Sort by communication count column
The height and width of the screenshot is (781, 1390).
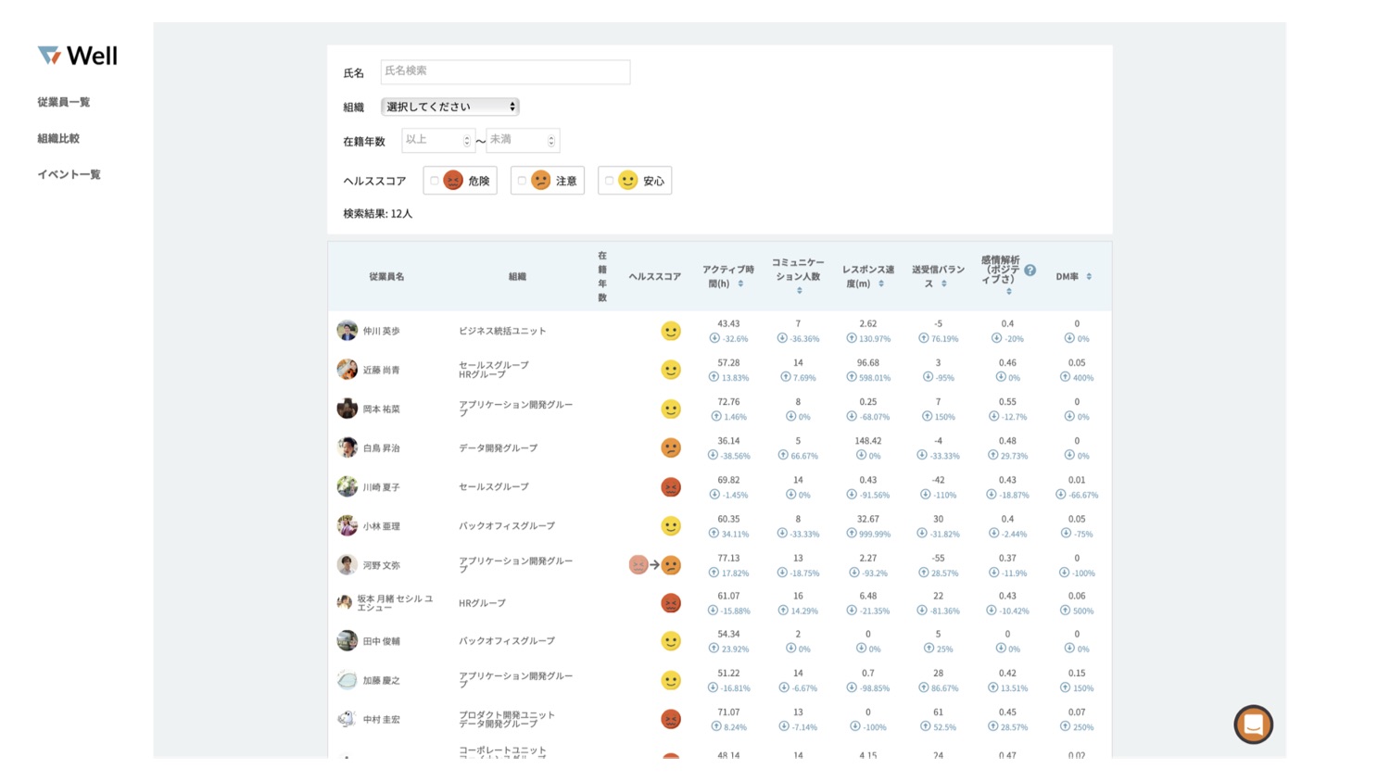click(x=799, y=291)
